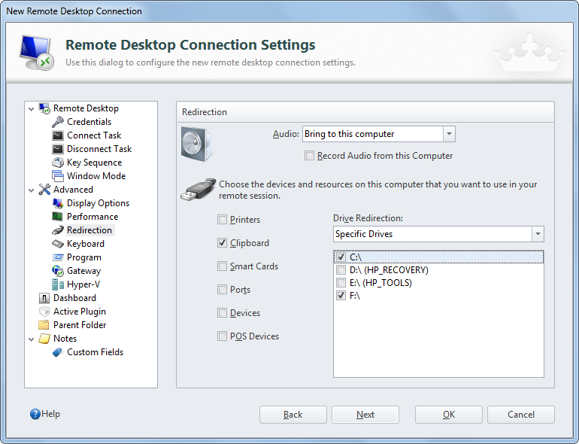The height and width of the screenshot is (444, 579).
Task: Click the Performance icon in tree
Action: [58, 217]
